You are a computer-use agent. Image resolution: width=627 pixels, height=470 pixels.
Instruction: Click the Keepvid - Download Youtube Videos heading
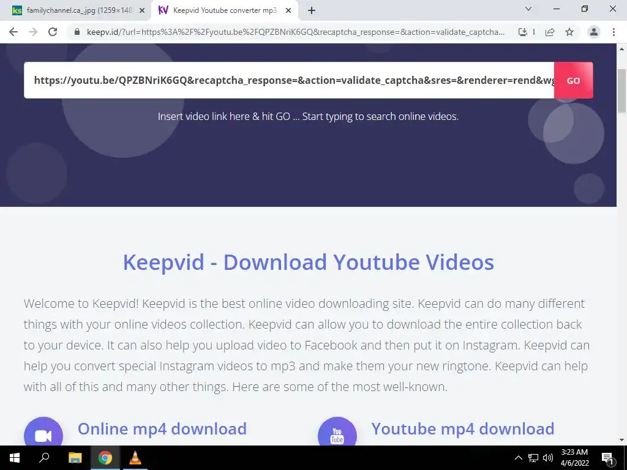click(309, 262)
